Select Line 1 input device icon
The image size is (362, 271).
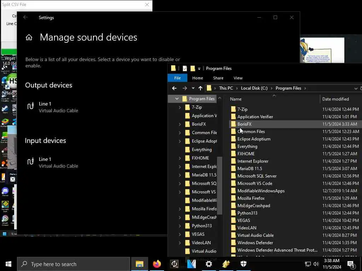click(30, 162)
